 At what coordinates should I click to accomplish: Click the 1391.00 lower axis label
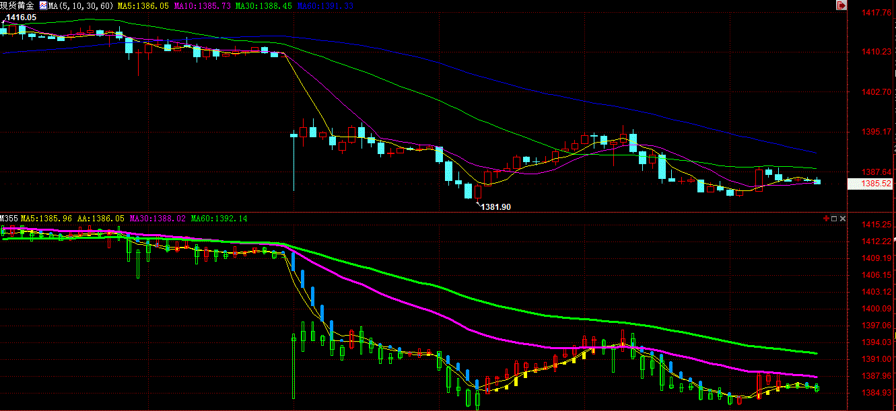coord(877,359)
